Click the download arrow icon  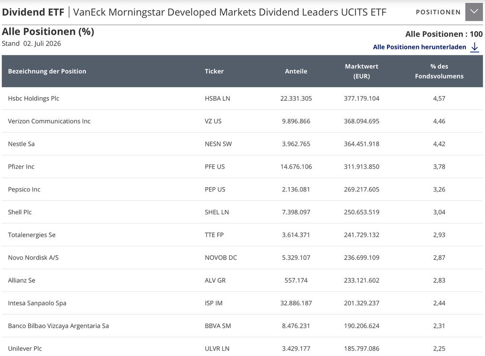474,47
